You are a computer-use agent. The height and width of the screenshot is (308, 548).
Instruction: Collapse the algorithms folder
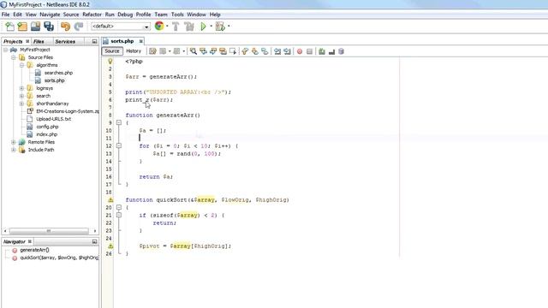pyautogui.click(x=21, y=65)
